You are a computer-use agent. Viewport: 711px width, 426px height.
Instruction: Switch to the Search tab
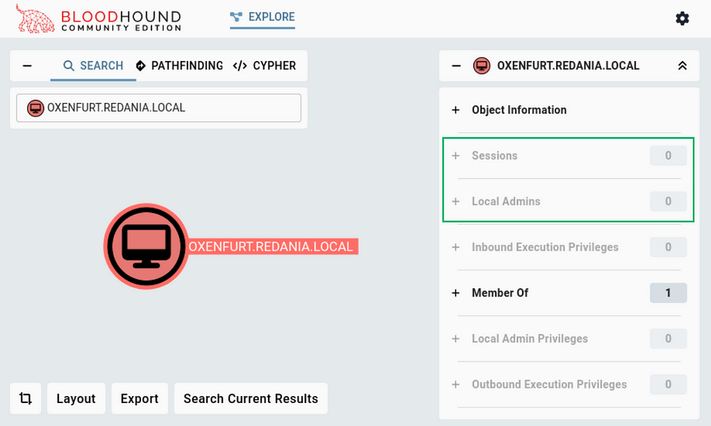(x=93, y=66)
